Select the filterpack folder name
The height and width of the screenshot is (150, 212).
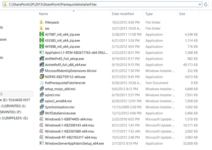[x=52, y=22]
